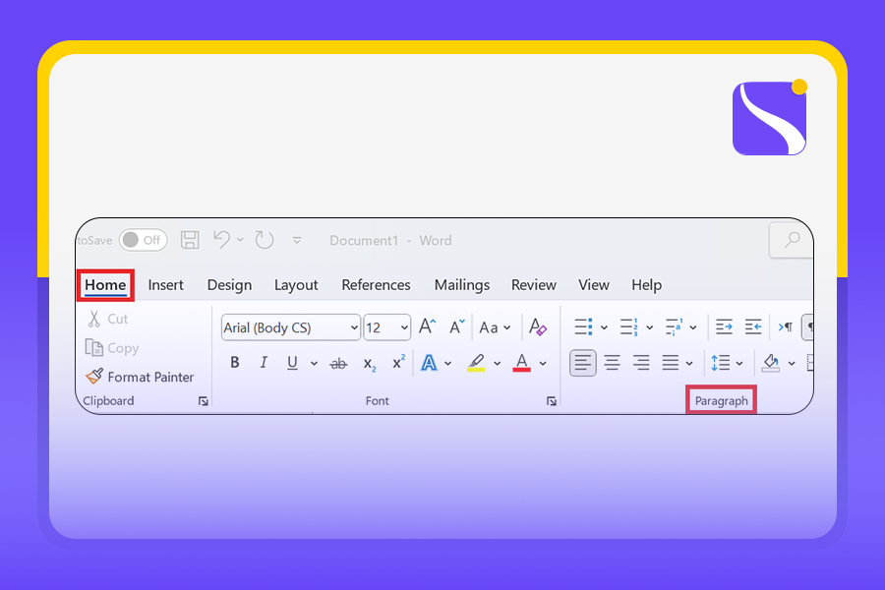Click the Shading paint bucket icon

771,363
